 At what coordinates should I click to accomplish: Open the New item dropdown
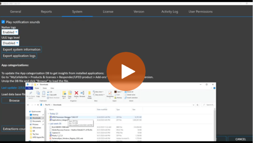click(98, 92)
